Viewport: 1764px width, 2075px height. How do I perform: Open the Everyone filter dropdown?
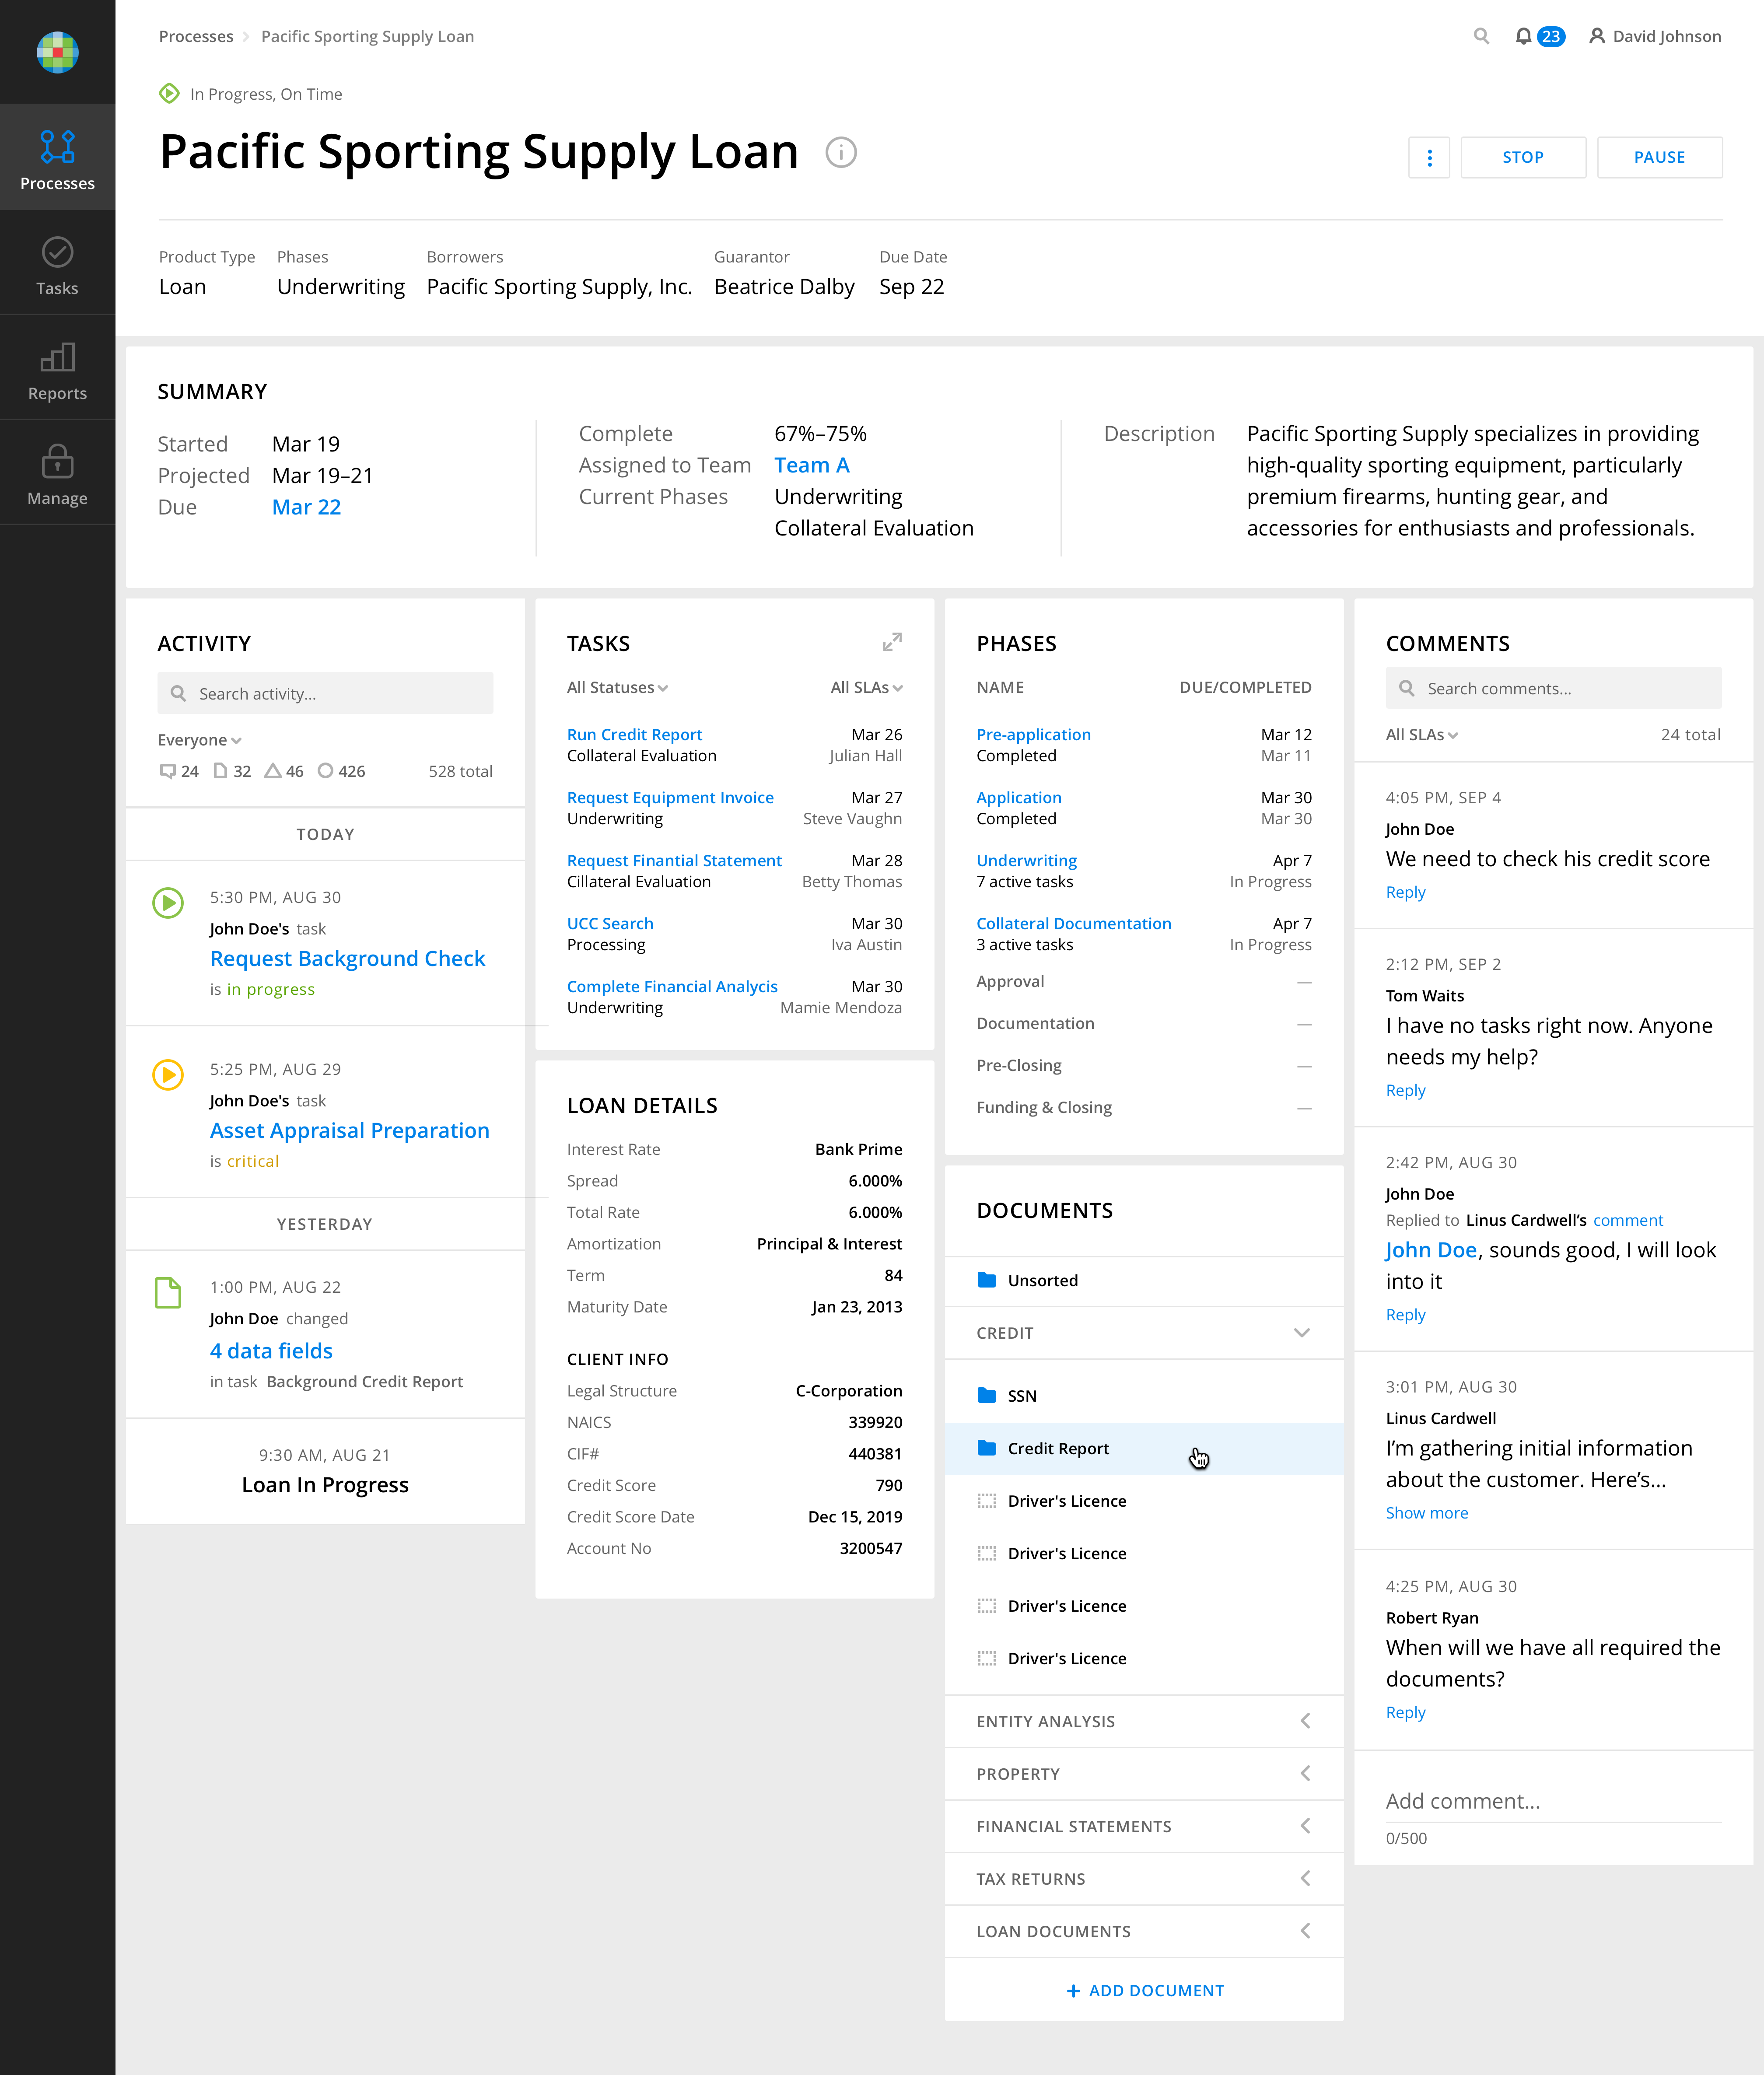199,740
